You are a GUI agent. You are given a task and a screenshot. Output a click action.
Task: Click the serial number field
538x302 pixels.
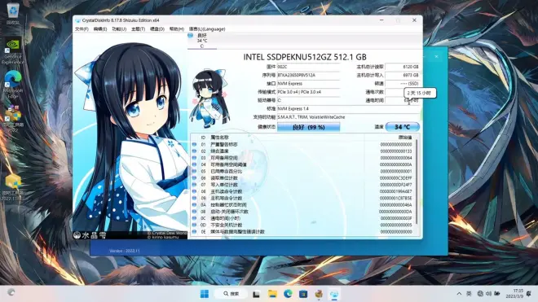coord(308,75)
